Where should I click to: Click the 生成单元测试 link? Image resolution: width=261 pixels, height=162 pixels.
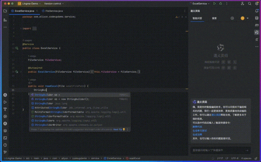pos(200,130)
